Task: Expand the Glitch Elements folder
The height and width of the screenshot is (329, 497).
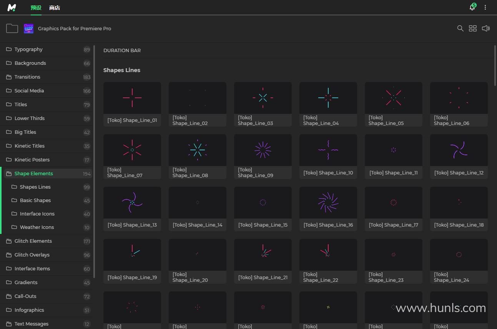Action: pyautogui.click(x=33, y=241)
